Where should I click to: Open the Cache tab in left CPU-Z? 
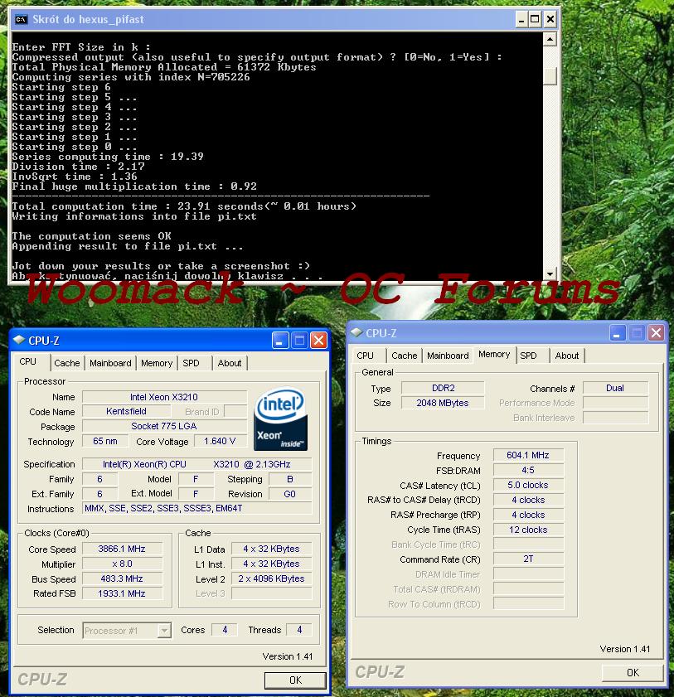coord(66,363)
